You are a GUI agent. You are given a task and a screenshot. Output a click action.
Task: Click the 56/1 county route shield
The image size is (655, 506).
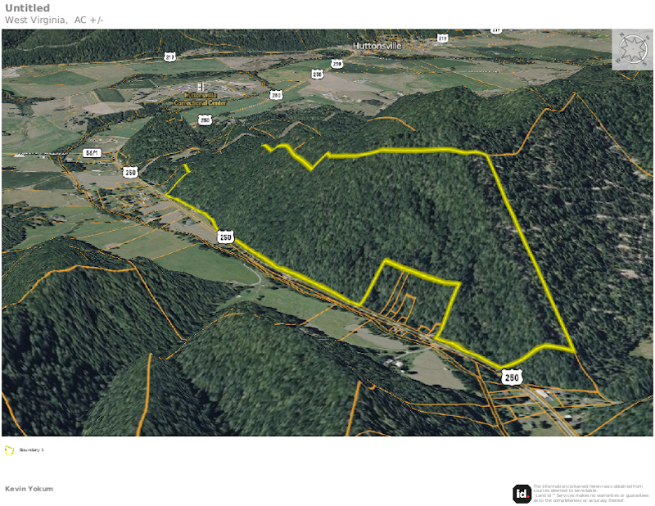(x=92, y=153)
